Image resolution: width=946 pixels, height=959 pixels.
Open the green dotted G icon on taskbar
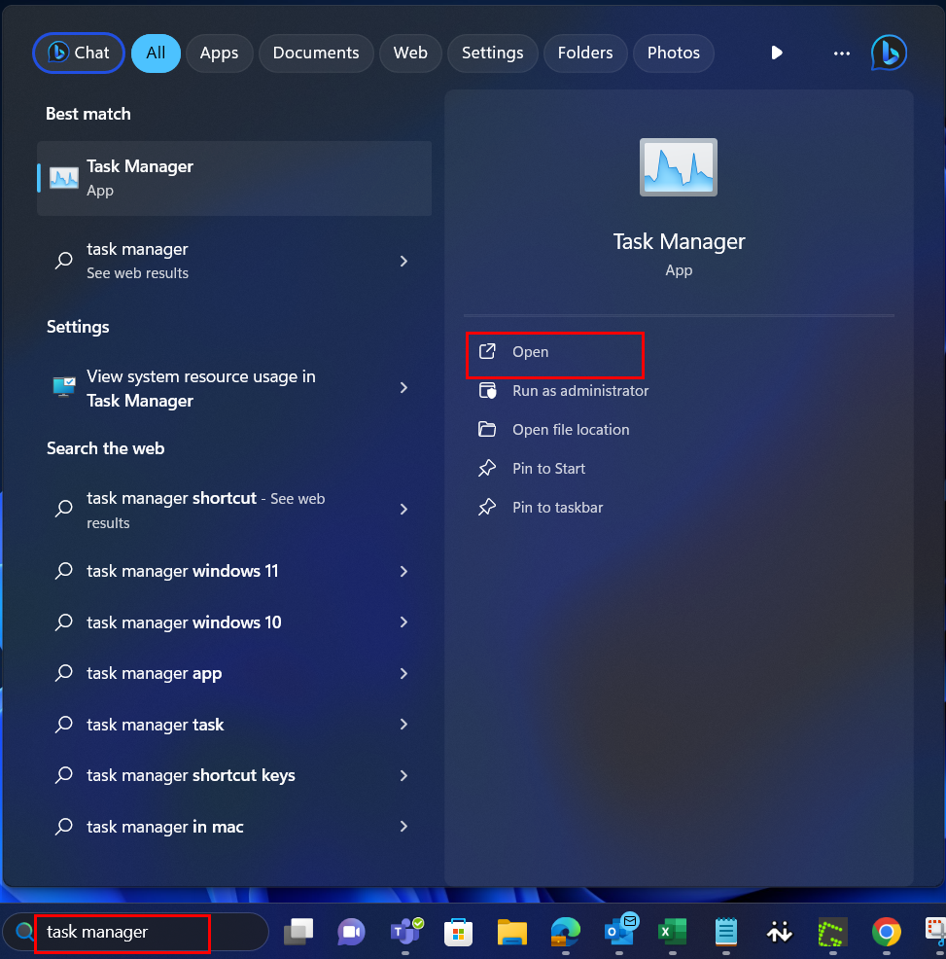[833, 932]
